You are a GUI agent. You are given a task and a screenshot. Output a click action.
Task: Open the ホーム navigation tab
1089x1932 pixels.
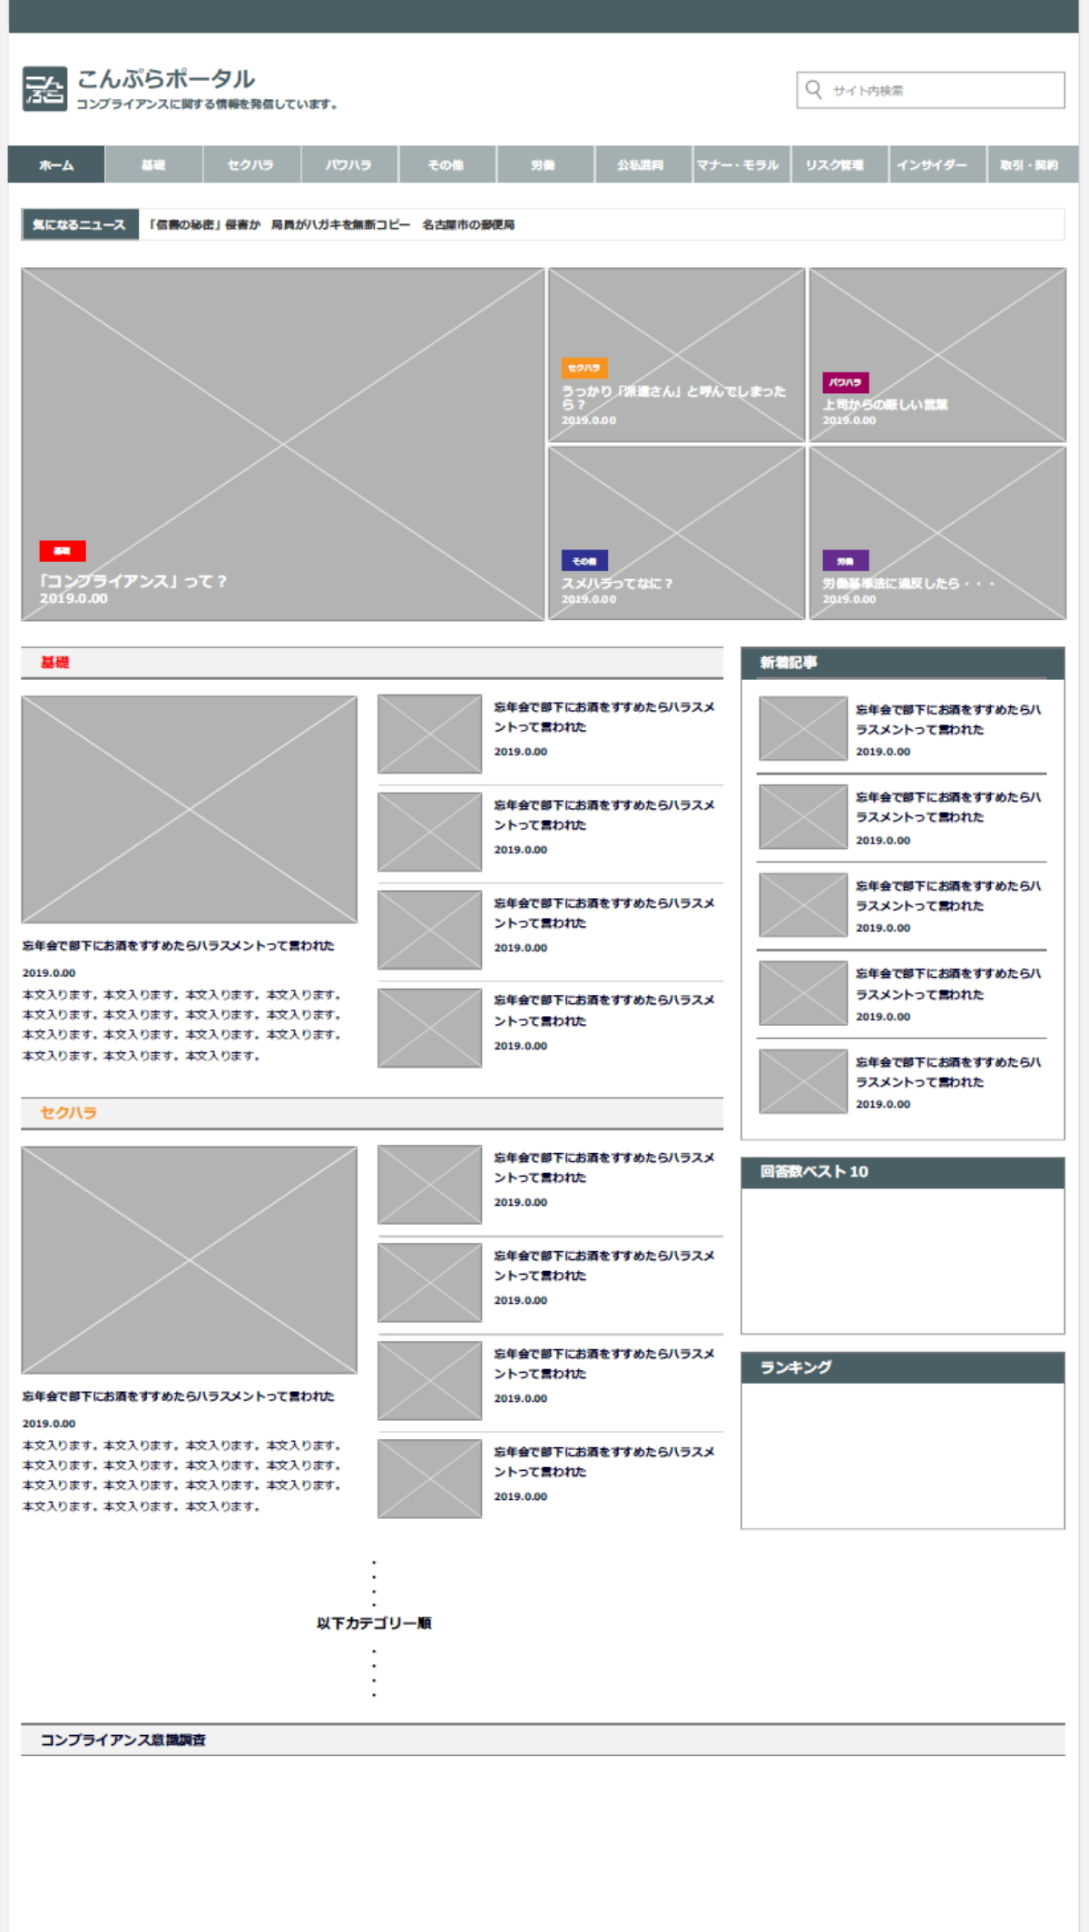(x=56, y=164)
